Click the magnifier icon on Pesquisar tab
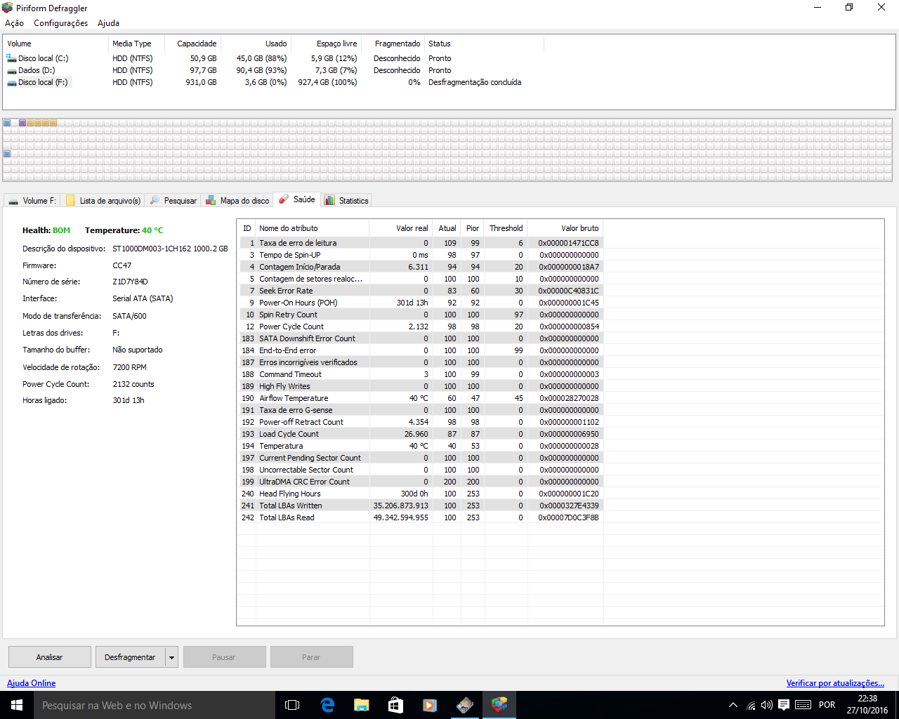The image size is (899, 719). [x=155, y=200]
